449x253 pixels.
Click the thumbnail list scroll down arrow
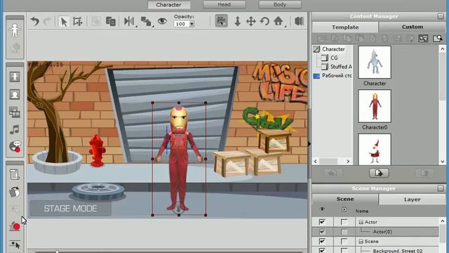pos(443,162)
